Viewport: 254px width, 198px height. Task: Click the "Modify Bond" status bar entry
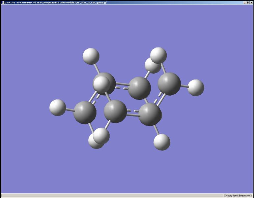point(232,196)
